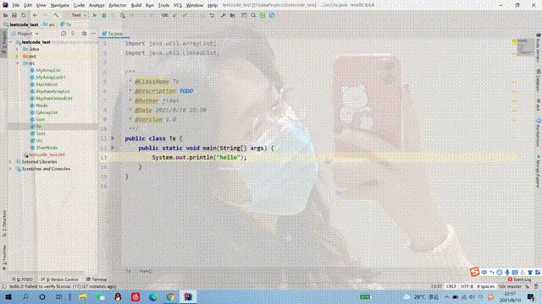Open the Terminal tool window
The height and width of the screenshot is (304, 542).
tap(97, 280)
